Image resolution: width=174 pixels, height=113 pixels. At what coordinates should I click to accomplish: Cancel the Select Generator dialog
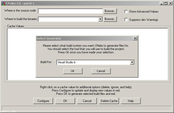101,71
